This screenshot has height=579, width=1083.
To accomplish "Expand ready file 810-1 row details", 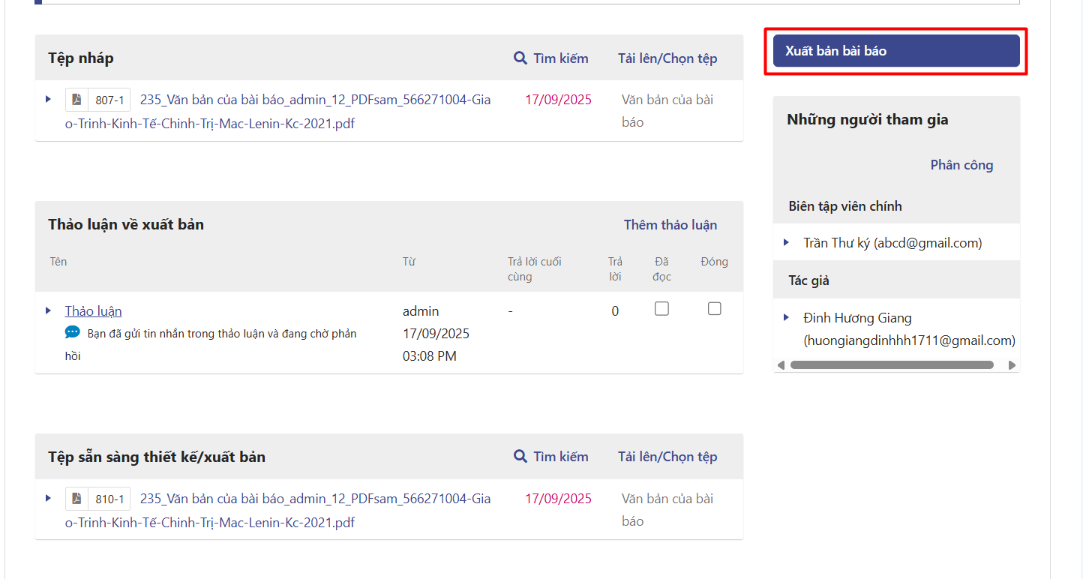I will [x=48, y=498].
